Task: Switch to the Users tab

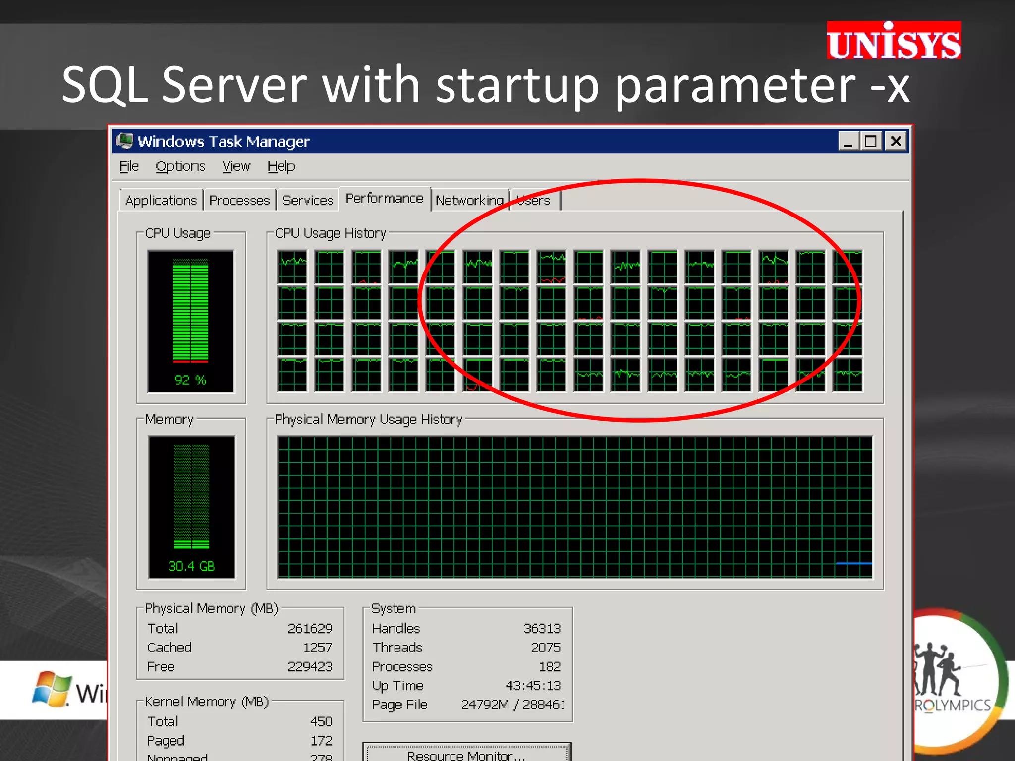Action: tap(535, 200)
